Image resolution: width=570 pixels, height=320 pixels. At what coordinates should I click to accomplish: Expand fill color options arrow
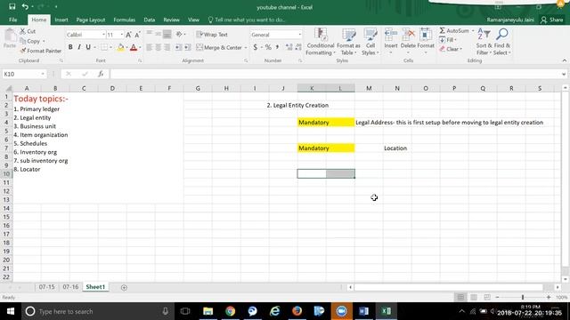(x=126, y=47)
